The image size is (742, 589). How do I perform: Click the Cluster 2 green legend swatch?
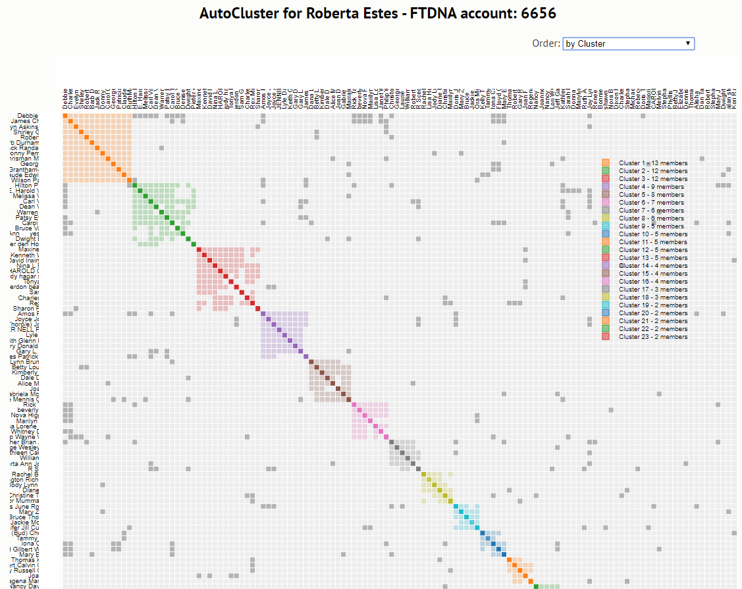pos(605,171)
